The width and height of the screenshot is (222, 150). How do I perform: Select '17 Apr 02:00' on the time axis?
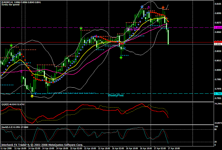click(159, 148)
